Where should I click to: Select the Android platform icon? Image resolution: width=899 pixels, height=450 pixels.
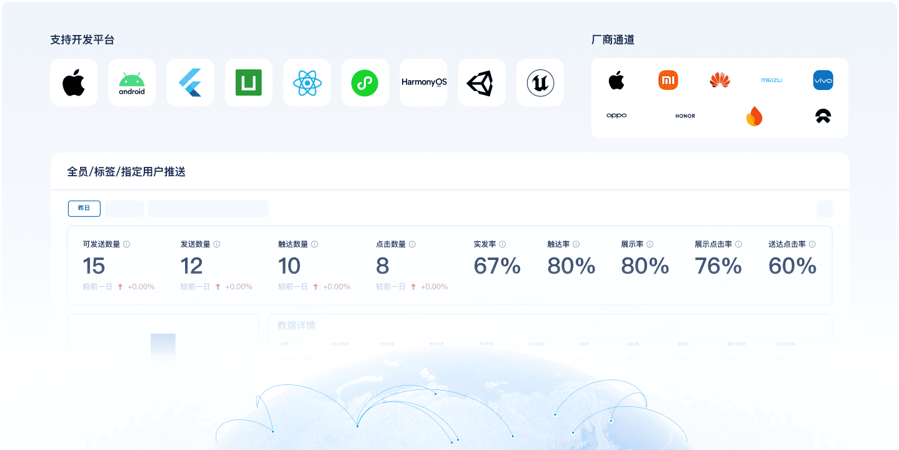click(x=132, y=82)
